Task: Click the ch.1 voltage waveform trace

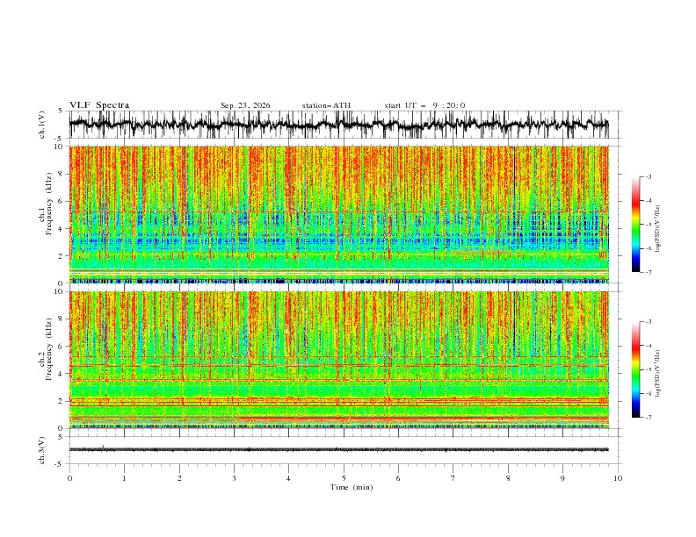Action: [x=338, y=125]
